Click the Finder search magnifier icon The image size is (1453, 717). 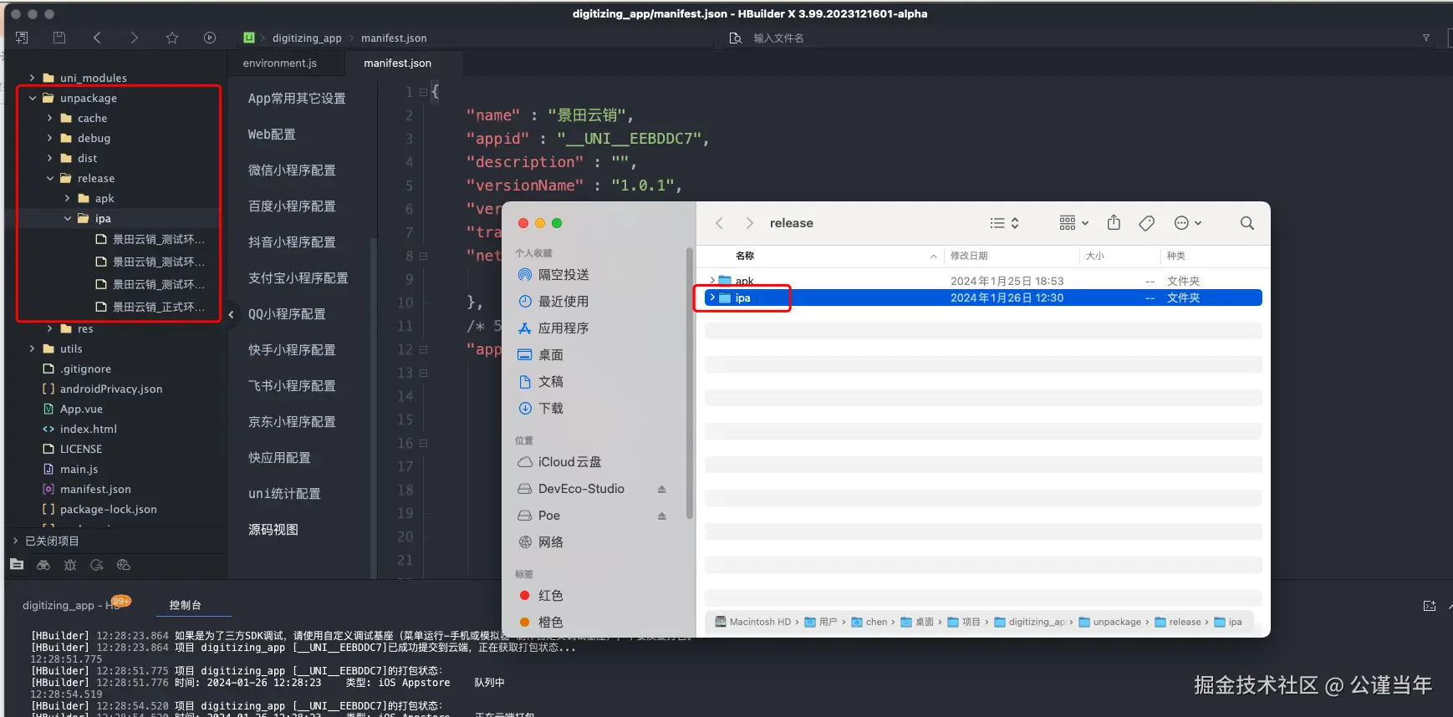(1247, 223)
